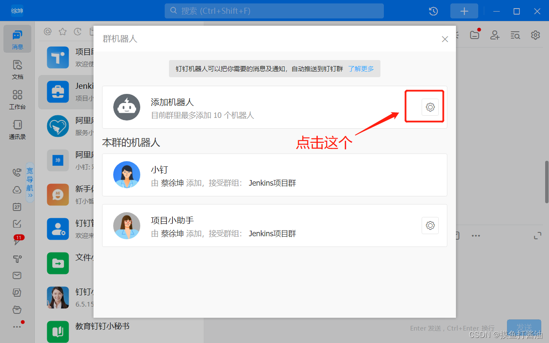Open the 文档 documents tab
Screen dimensions: 549x343
click(17, 70)
